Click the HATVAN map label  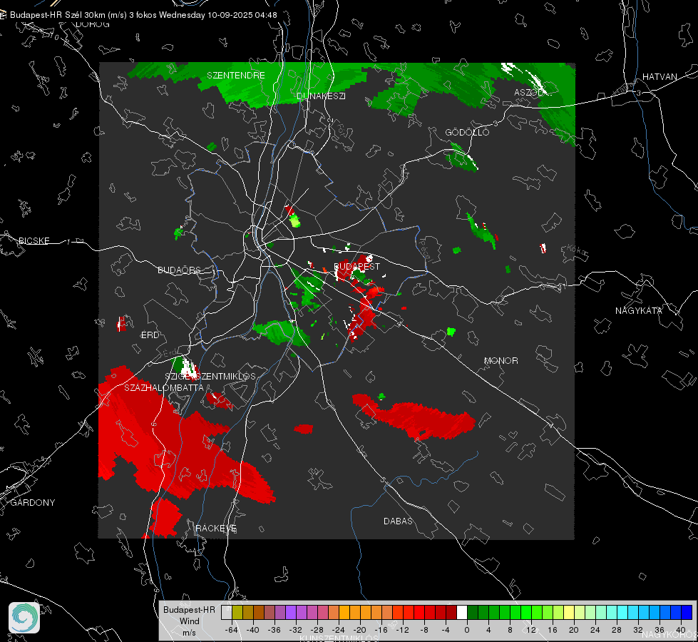659,76
